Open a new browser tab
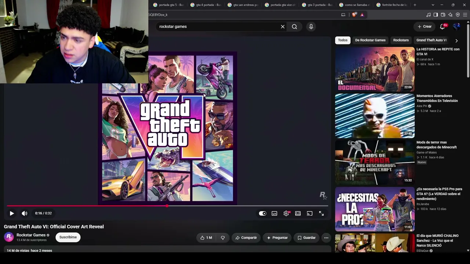Viewport: 470px width, 264px height. coord(415,5)
